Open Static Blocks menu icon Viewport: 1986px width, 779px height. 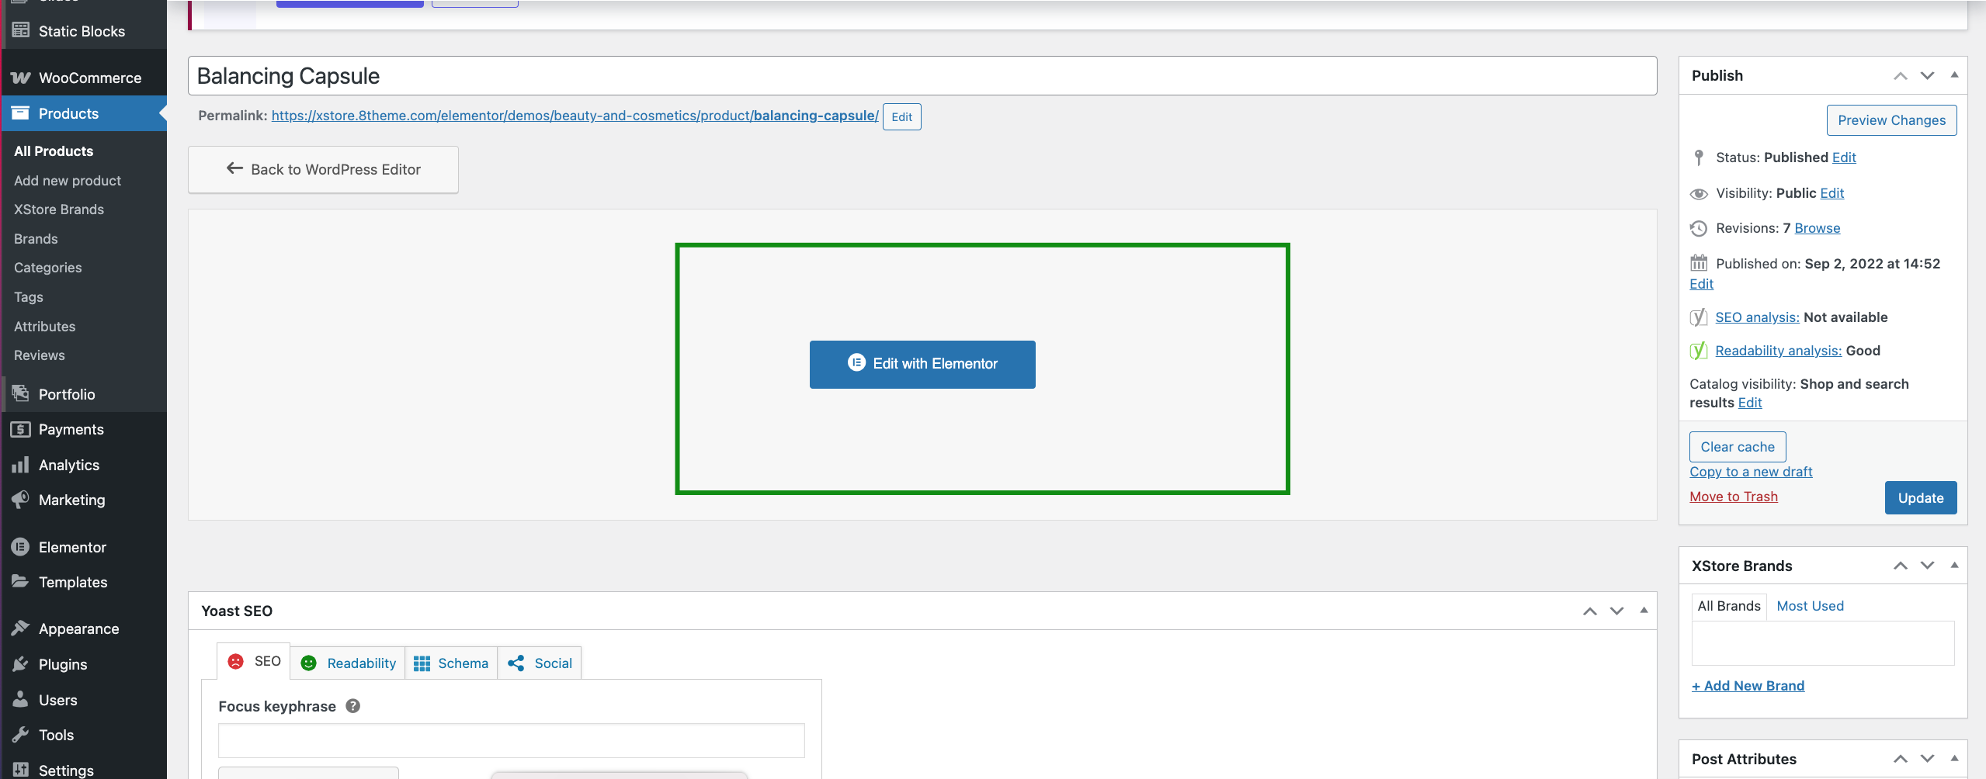(21, 31)
